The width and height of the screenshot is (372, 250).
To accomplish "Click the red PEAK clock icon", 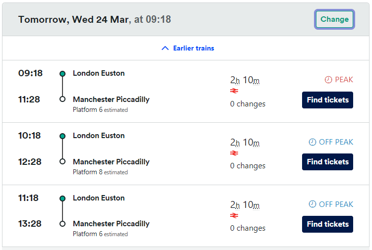I will click(x=328, y=80).
